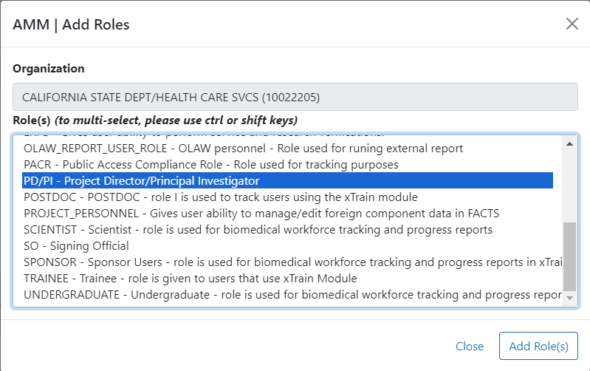
Task: Close the Add Roles dialog with X
Action: point(572,24)
